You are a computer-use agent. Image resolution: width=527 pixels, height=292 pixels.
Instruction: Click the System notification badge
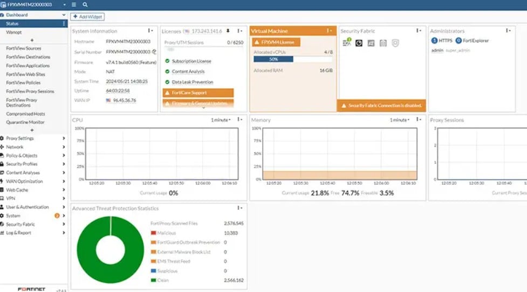[57, 215]
